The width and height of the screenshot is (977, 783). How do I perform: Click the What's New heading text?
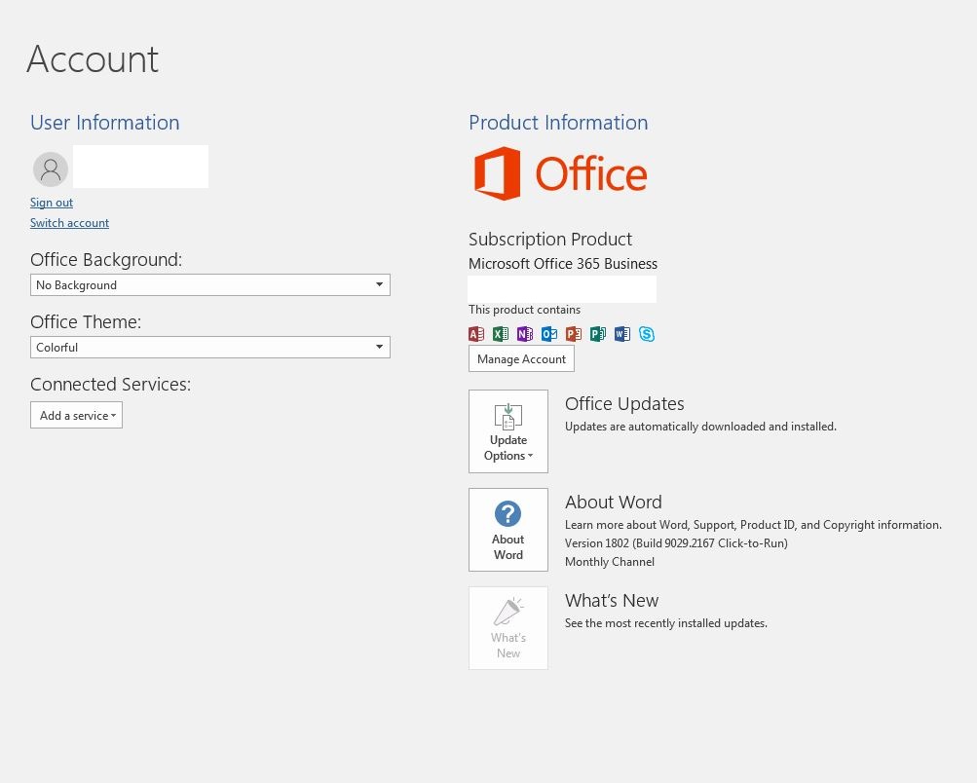(x=612, y=601)
